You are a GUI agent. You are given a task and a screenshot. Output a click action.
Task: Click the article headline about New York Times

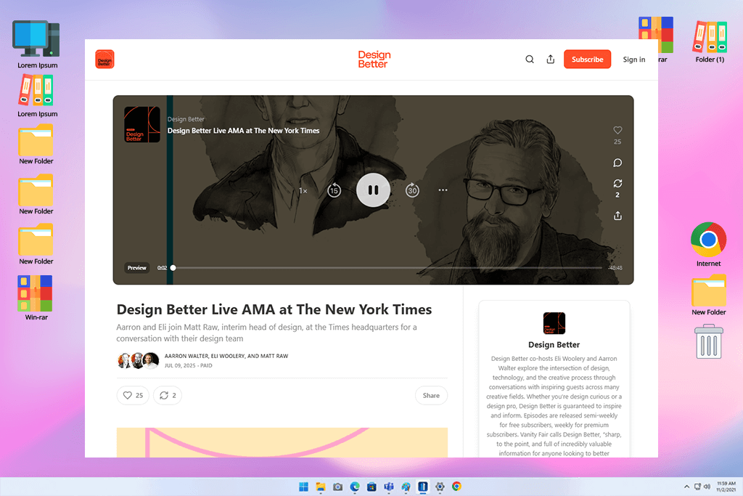pyautogui.click(x=274, y=309)
